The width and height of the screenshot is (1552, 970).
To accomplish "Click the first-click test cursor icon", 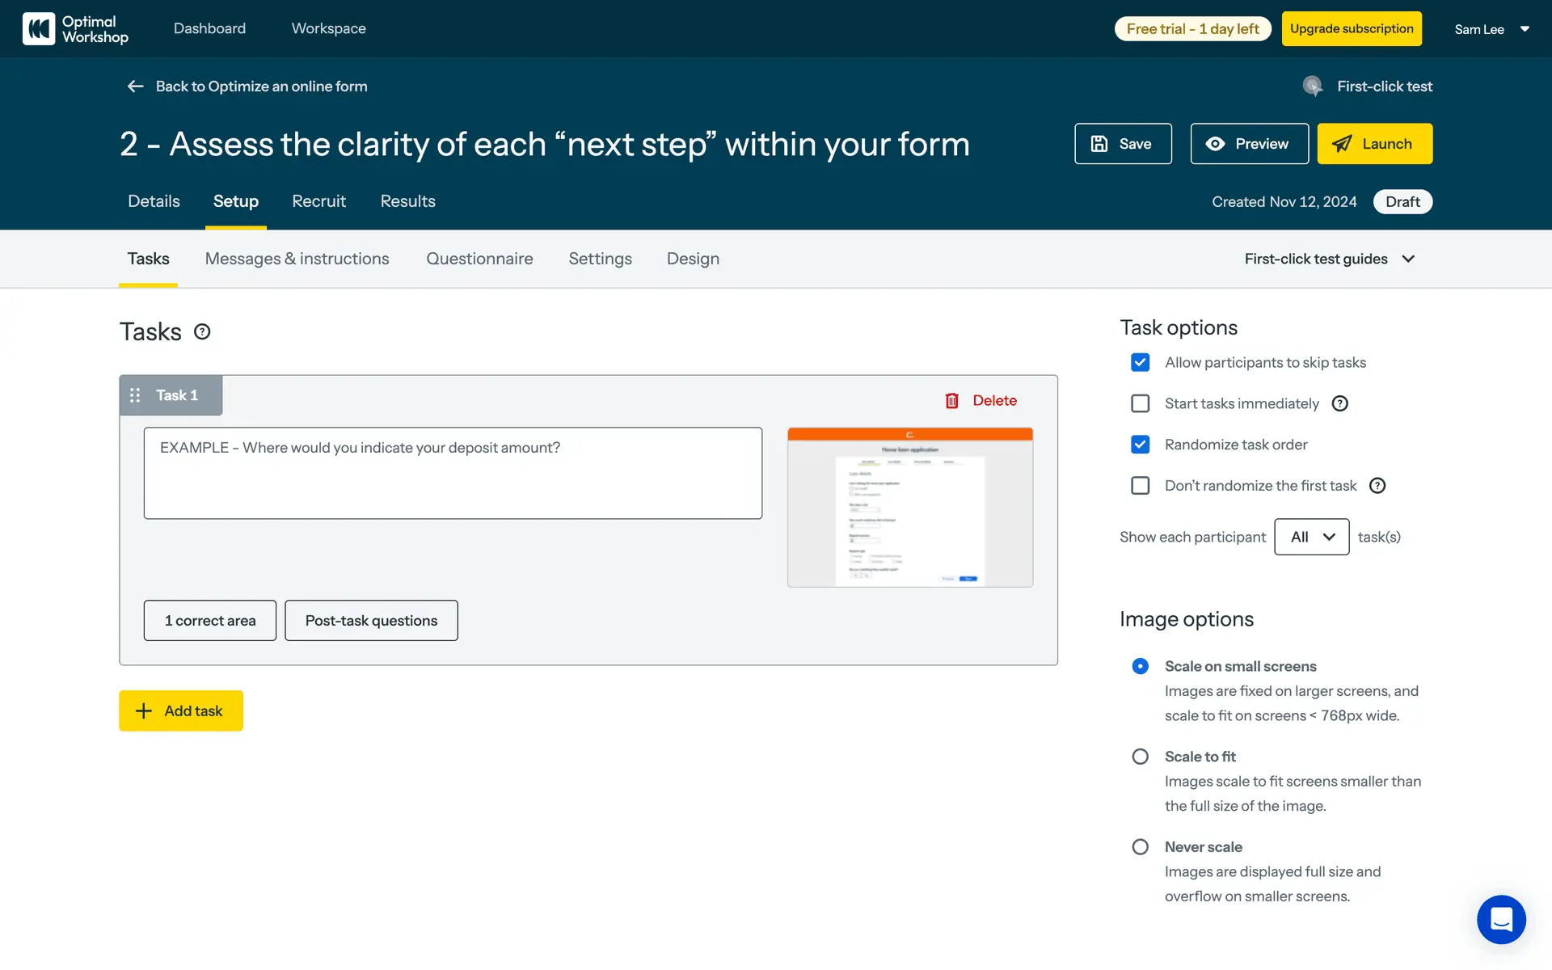I will 1313,86.
